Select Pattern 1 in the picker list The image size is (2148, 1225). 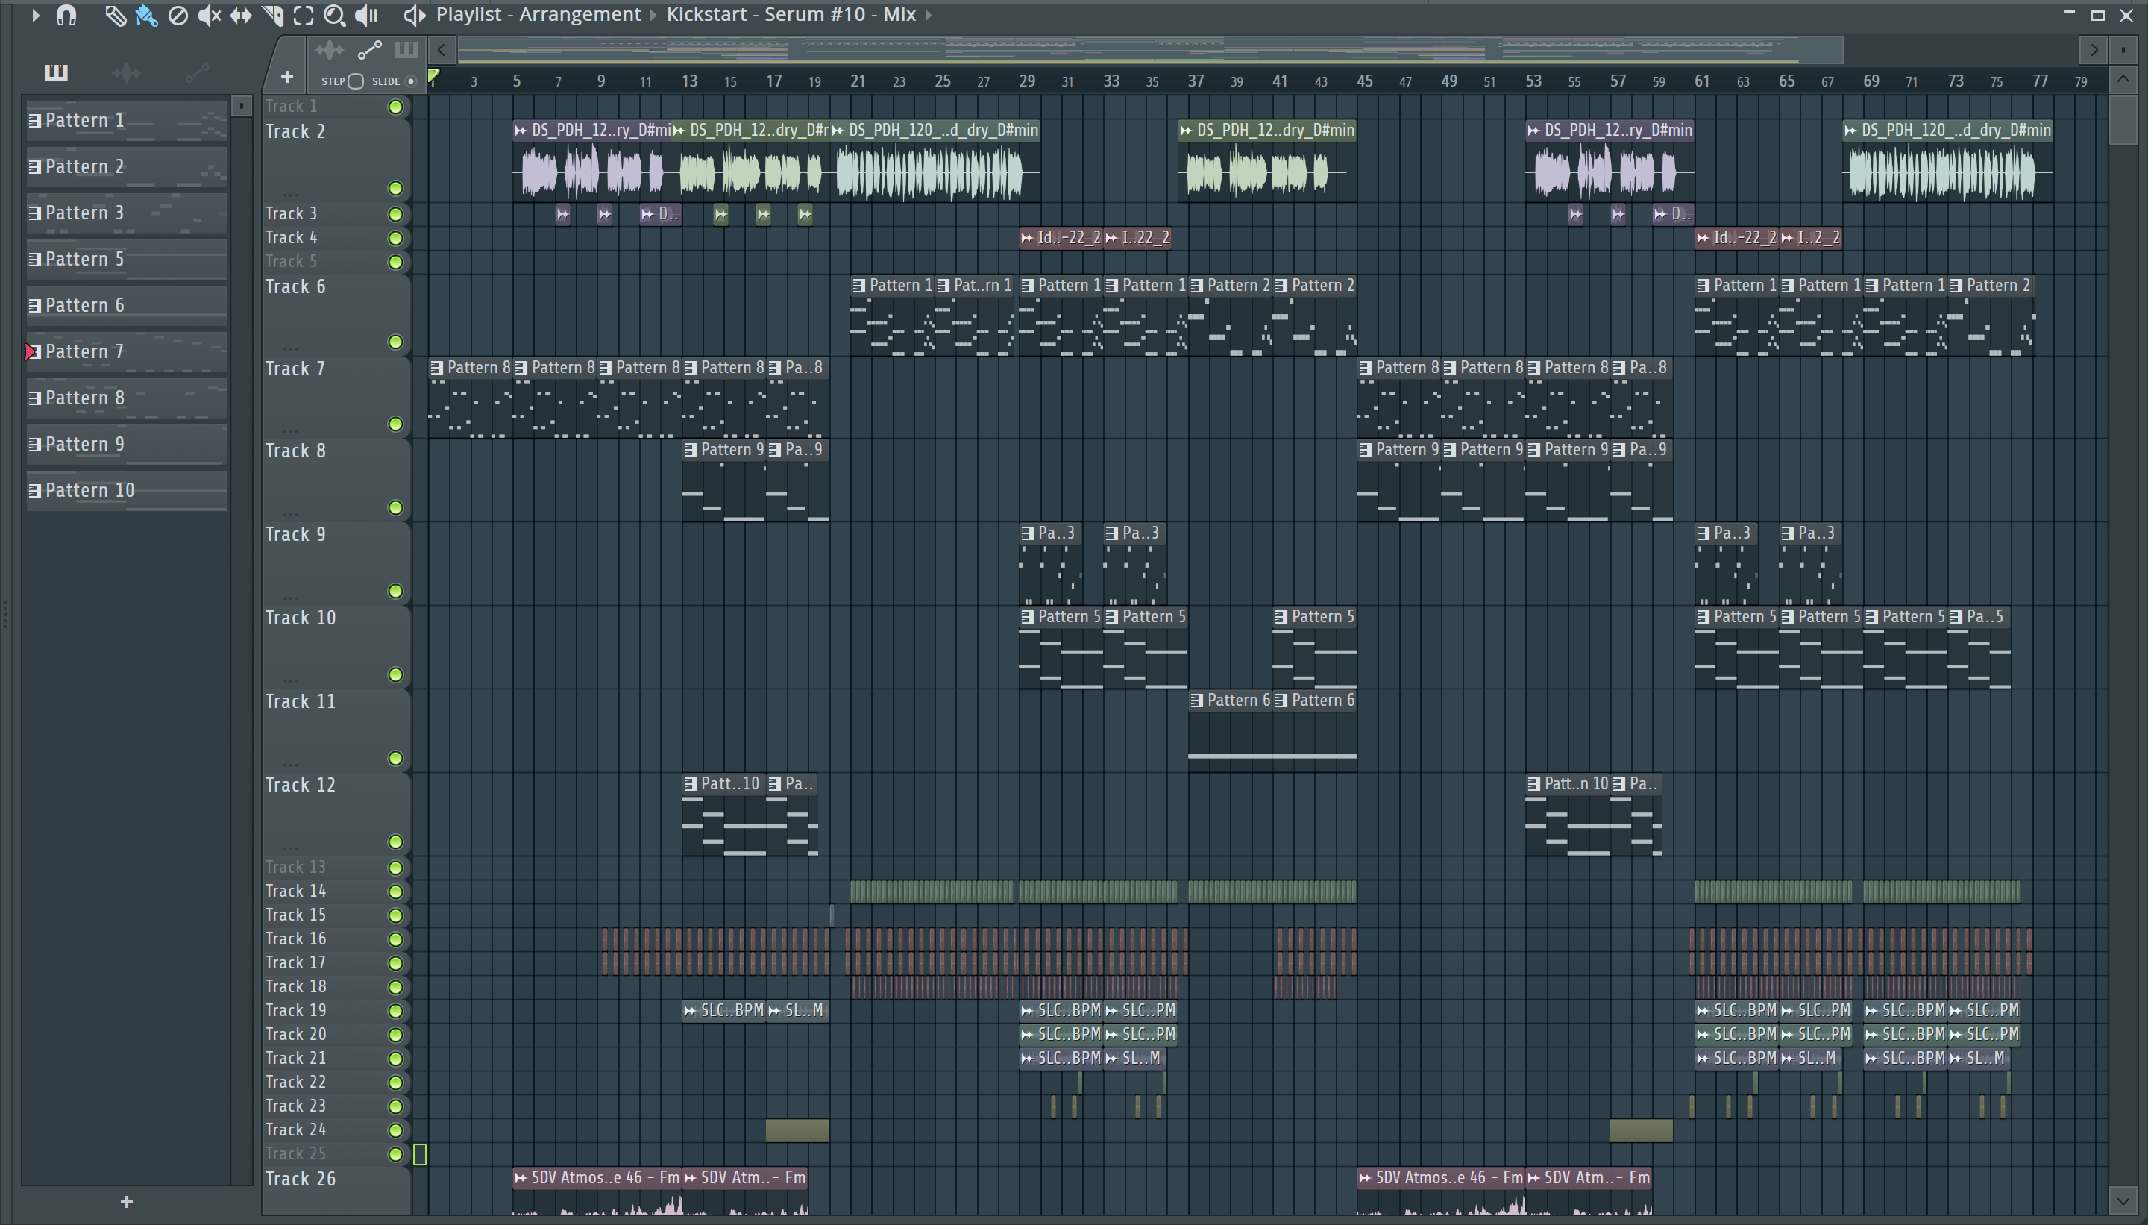tap(126, 120)
